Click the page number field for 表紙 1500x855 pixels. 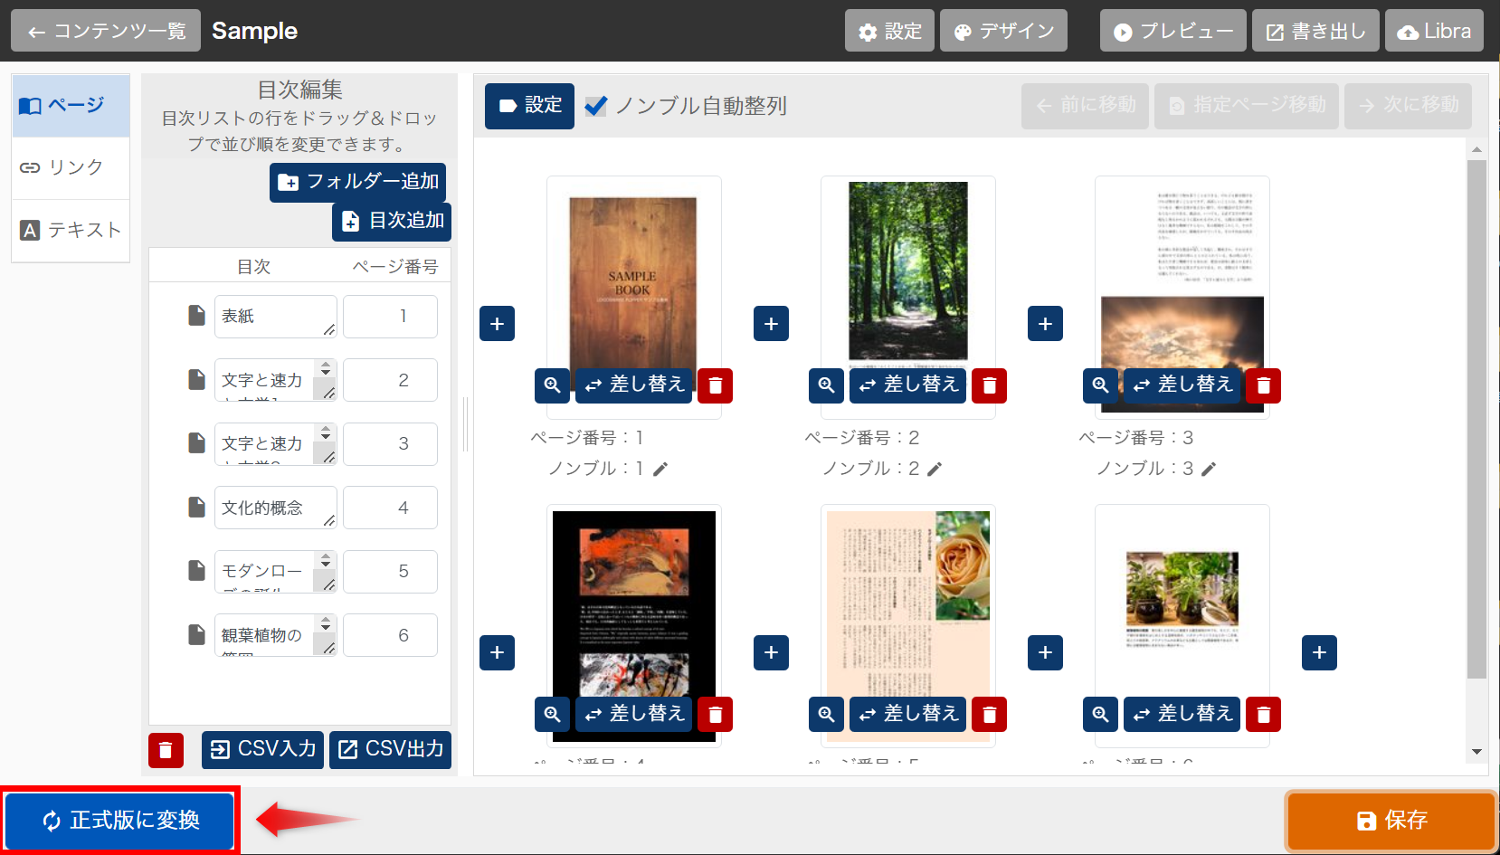point(390,317)
